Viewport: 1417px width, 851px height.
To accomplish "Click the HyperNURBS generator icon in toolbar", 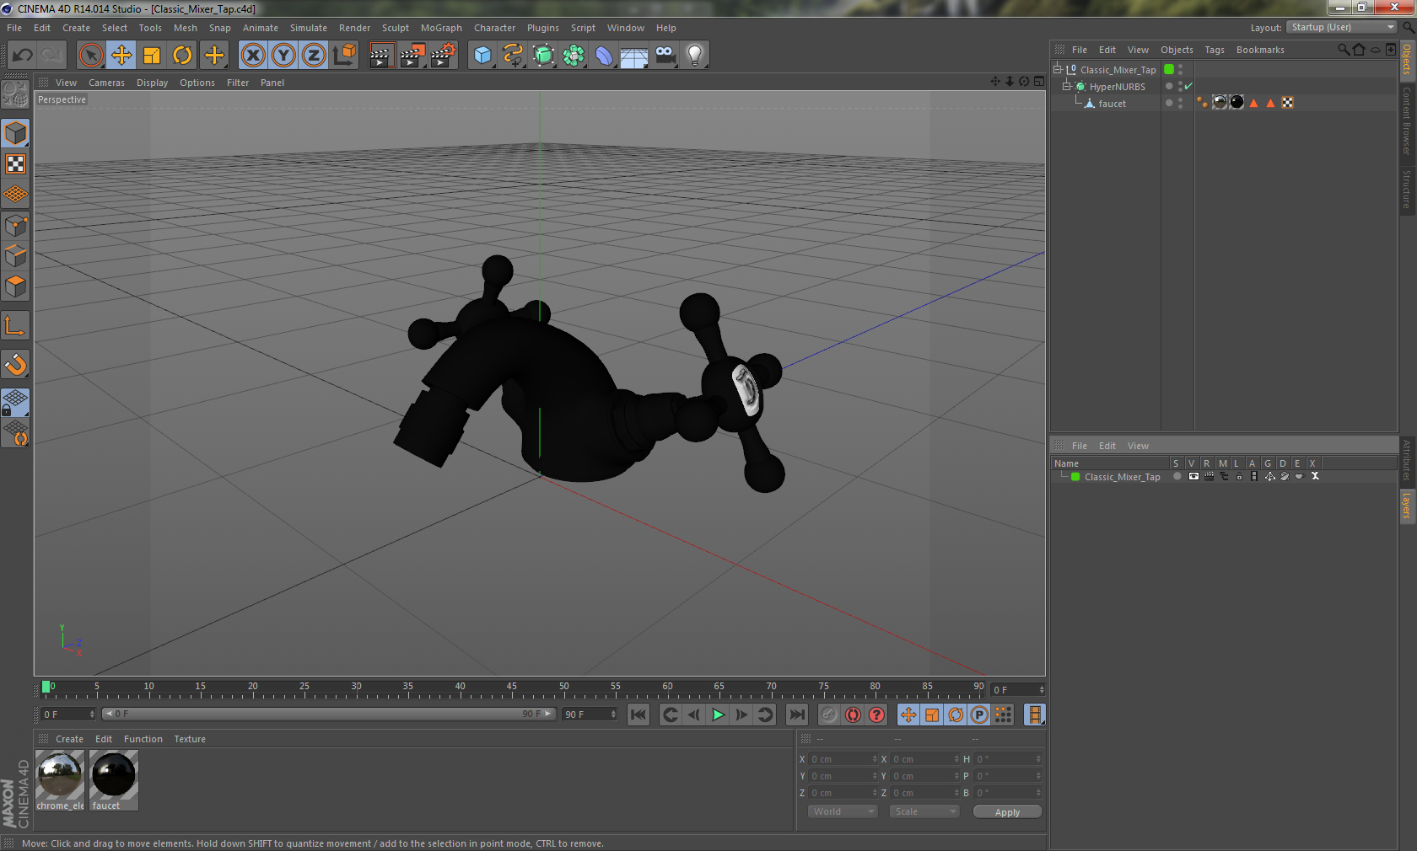I will click(543, 56).
